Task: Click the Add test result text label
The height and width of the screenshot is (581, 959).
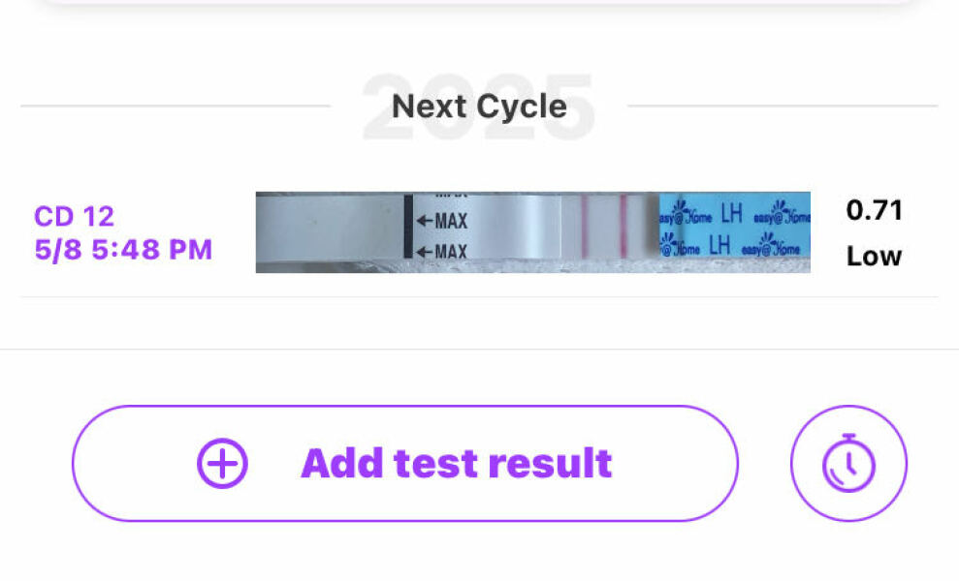Action: [x=457, y=464]
